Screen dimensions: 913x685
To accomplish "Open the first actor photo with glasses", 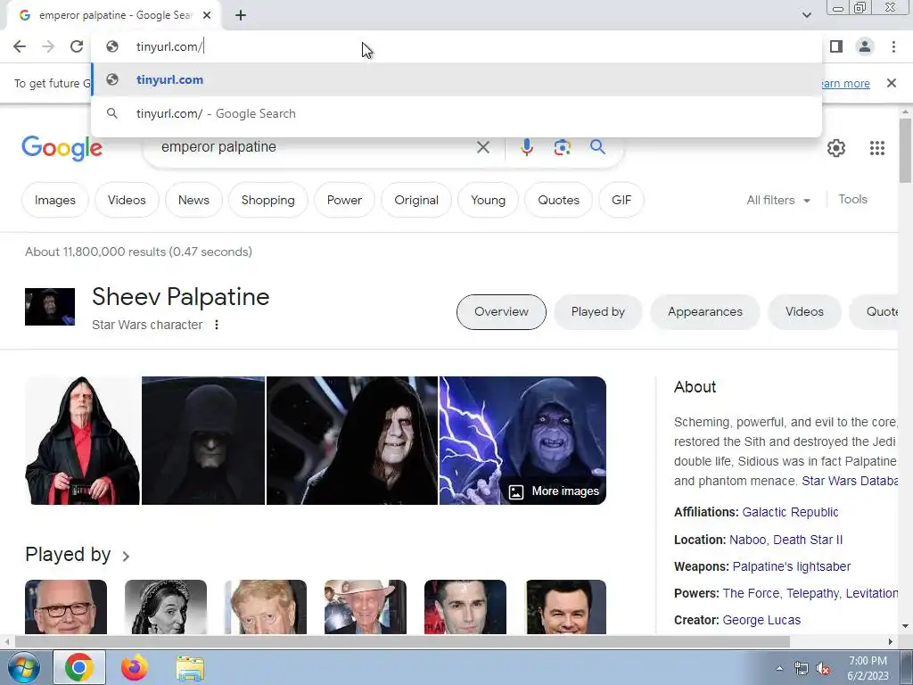I will (66, 607).
